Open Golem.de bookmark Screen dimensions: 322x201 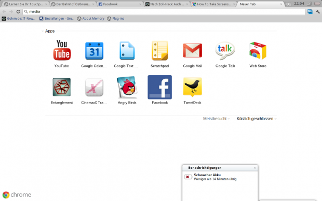19,19
